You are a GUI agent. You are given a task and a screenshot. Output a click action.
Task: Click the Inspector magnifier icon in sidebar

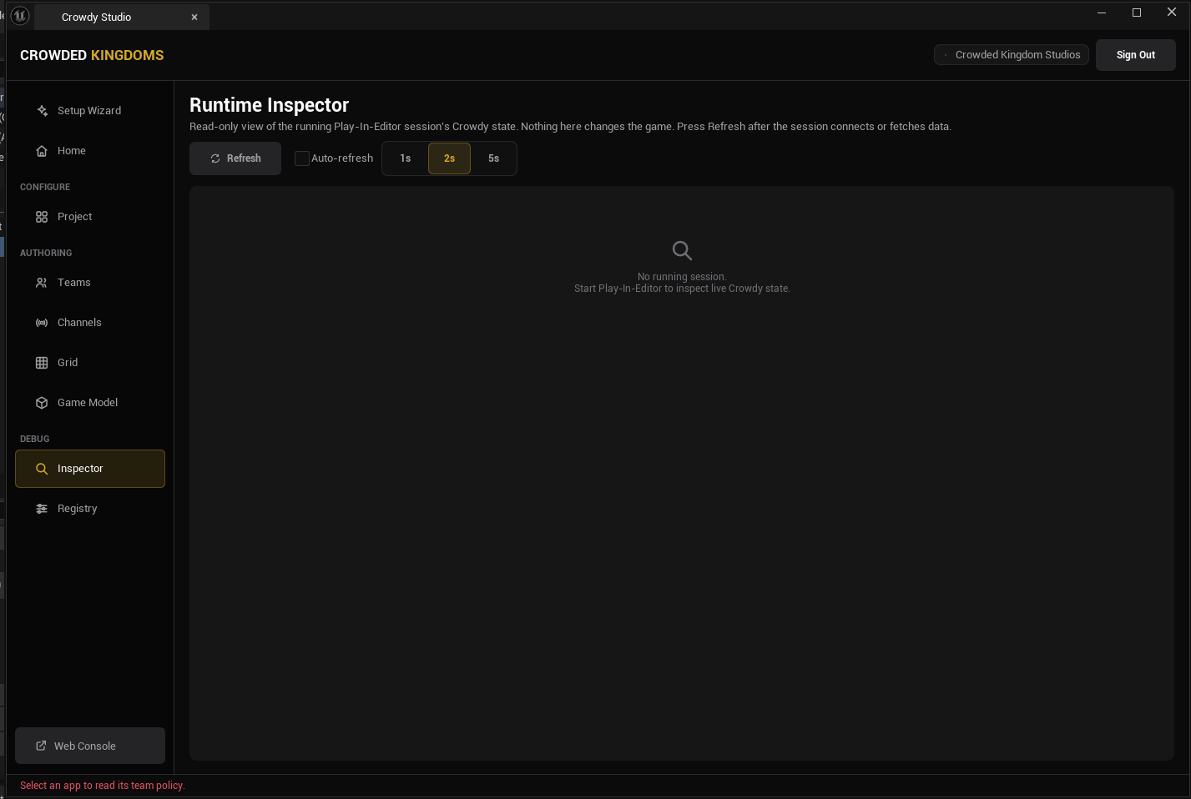42,469
